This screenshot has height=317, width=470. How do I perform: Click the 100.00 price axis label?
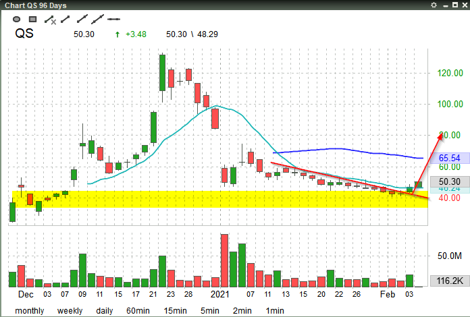pos(450,104)
